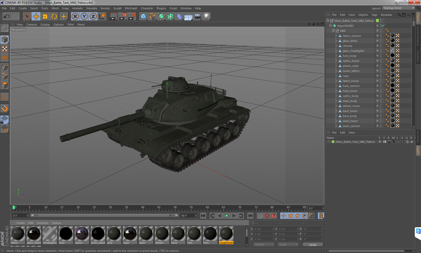421x253 pixels.
Task: Open material manager Create menu
Action: click(21, 223)
